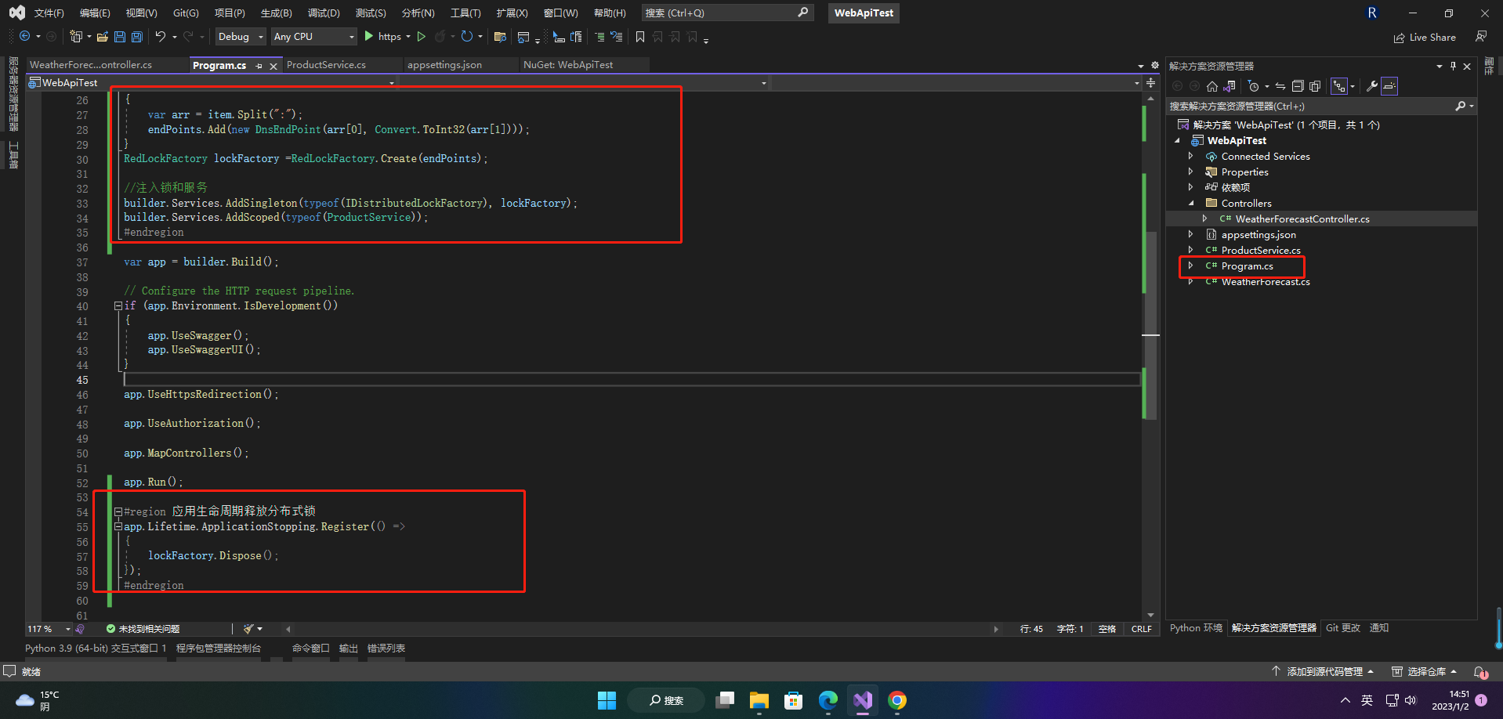1503x719 pixels.
Task: Open the Git 更改 panel tab
Action: click(x=1343, y=628)
